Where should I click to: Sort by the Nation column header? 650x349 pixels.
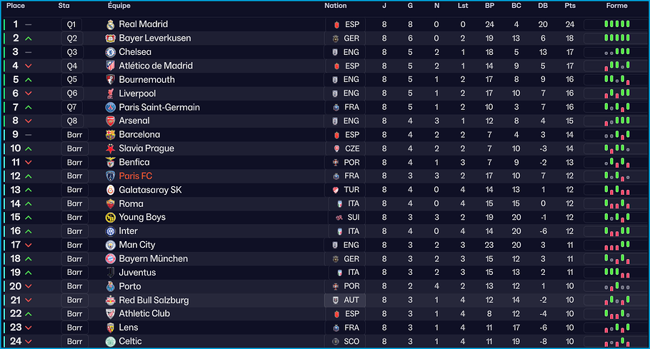336,6
